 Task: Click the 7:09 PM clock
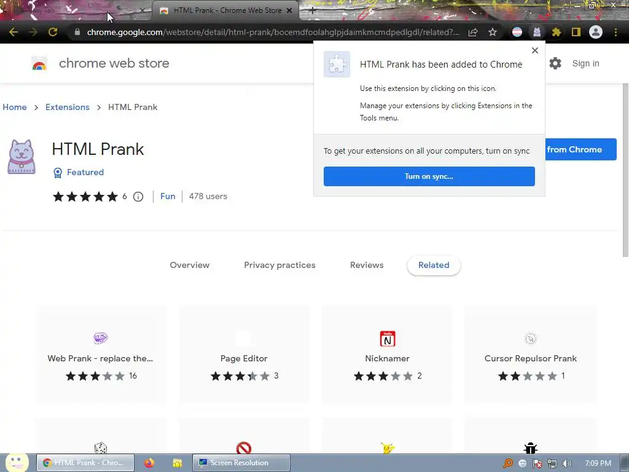pos(598,463)
